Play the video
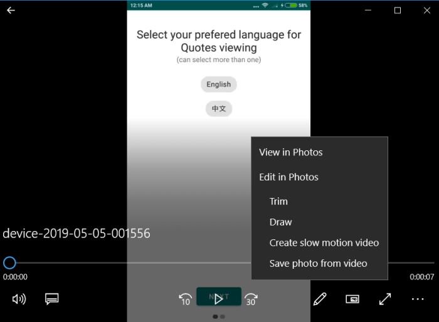The width and height of the screenshot is (439, 322). pos(218,299)
